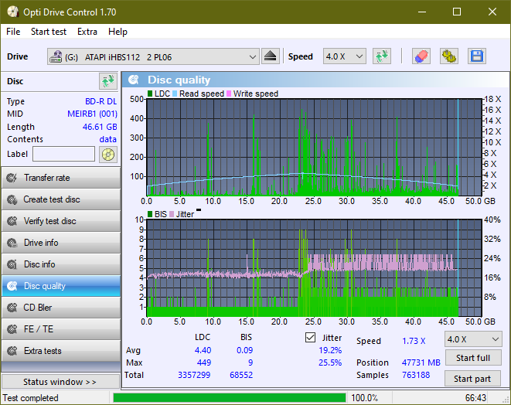Viewport: 511px width, 405px height.
Task: Open options with the yellow gears icon
Action: tap(448, 56)
